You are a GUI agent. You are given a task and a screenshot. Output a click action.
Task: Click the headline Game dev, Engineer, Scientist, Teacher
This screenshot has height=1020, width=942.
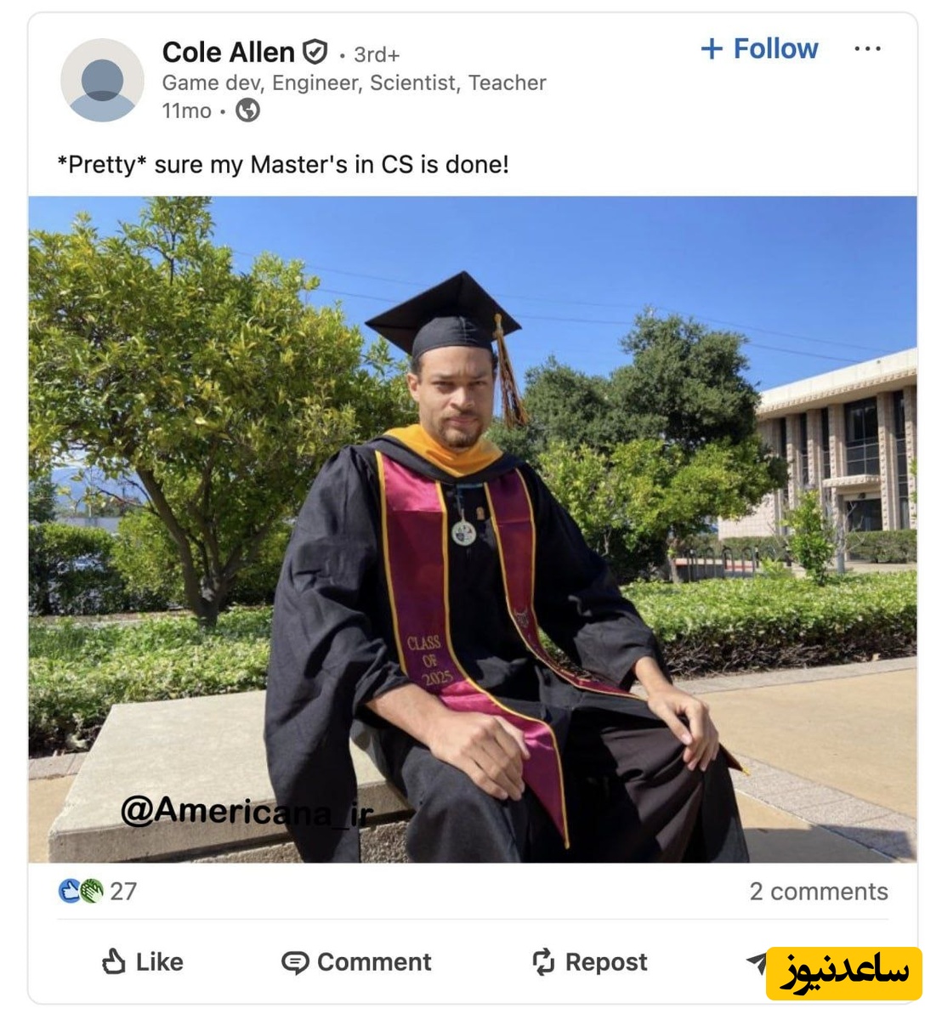354,82
